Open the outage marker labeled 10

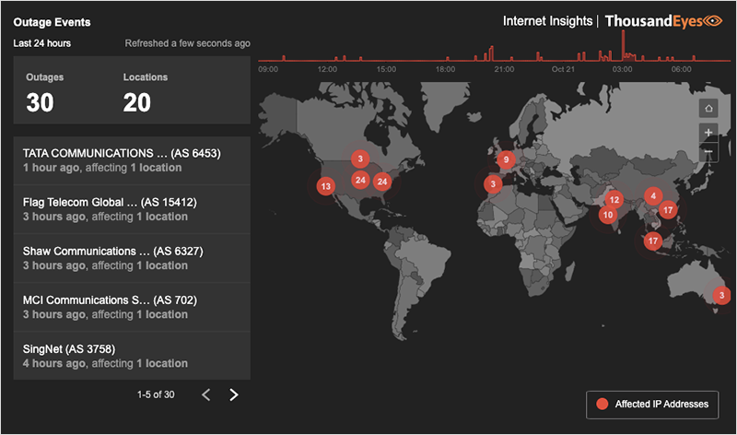[x=608, y=215]
